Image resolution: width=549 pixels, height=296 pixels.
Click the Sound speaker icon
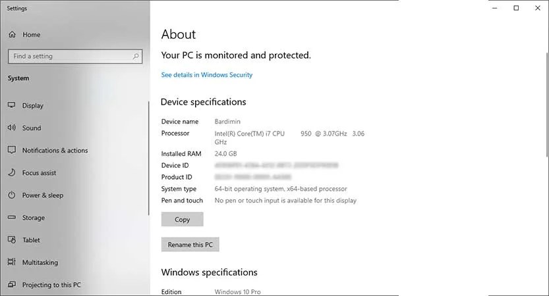coord(12,128)
